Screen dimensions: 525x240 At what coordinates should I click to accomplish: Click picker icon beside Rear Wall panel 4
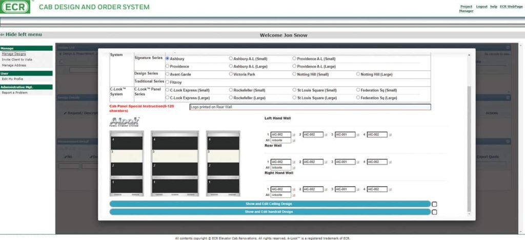pos(390,162)
